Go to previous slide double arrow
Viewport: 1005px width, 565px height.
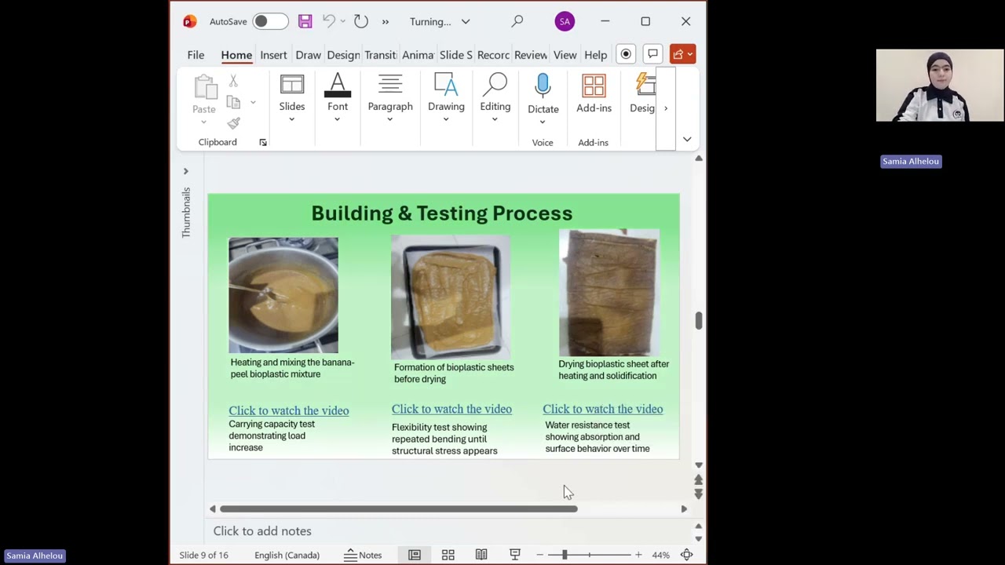698,479
